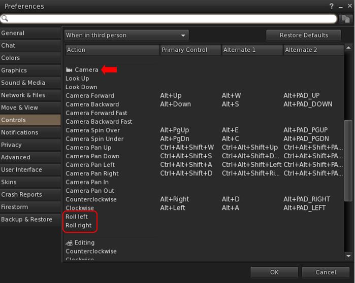This screenshot has height=283, width=355.
Task: Sort by Action column header
Action: point(112,50)
